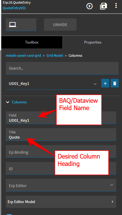Screen dimensions: 122x215
Task: Click the Search input field
Action: point(62,68)
